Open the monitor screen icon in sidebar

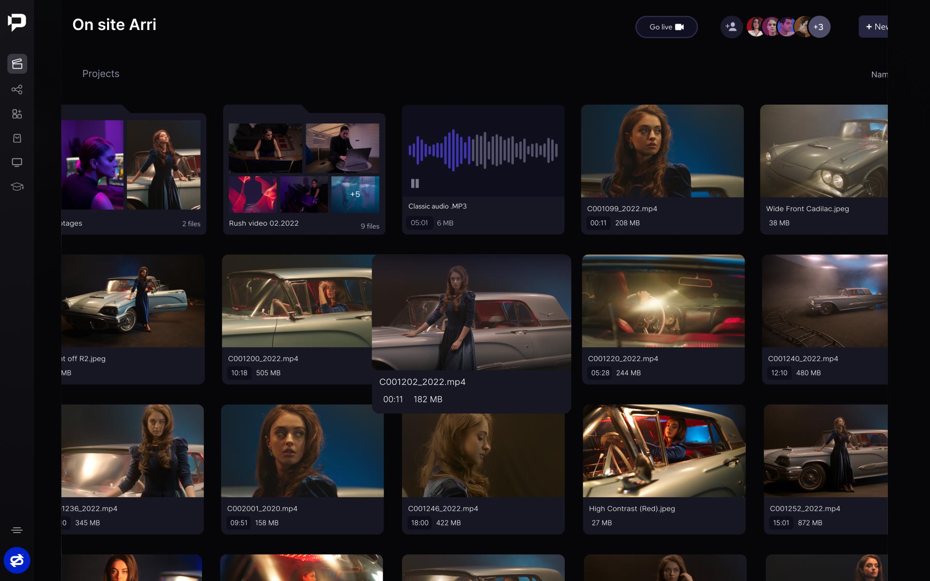(x=17, y=162)
